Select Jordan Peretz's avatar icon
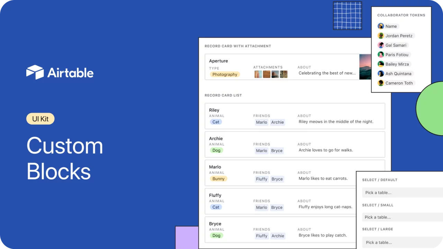 (x=381, y=36)
